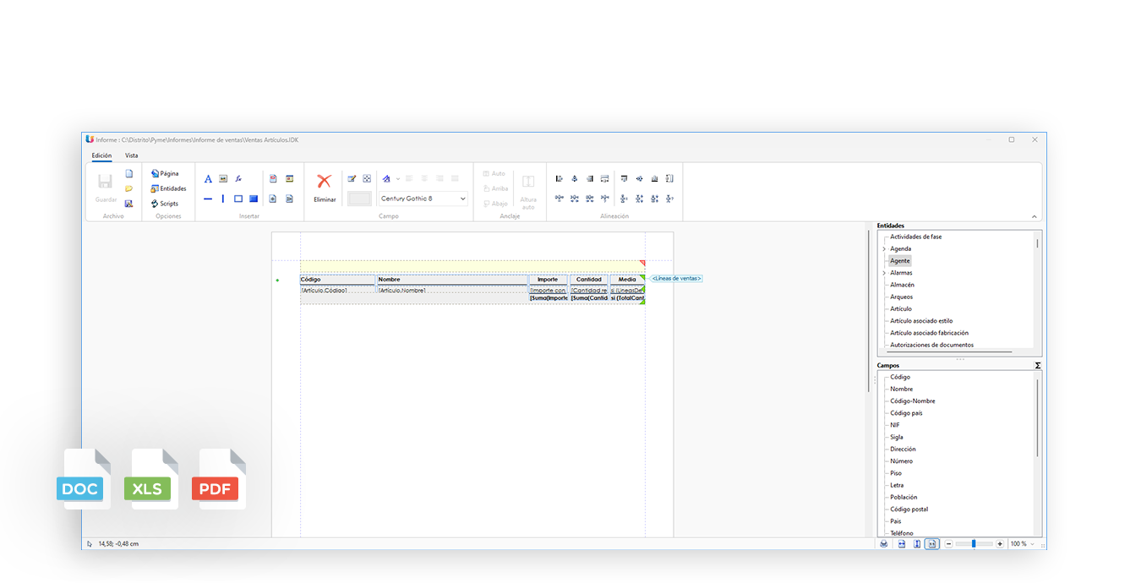
Task: Select the Edición tab
Action: coord(101,155)
